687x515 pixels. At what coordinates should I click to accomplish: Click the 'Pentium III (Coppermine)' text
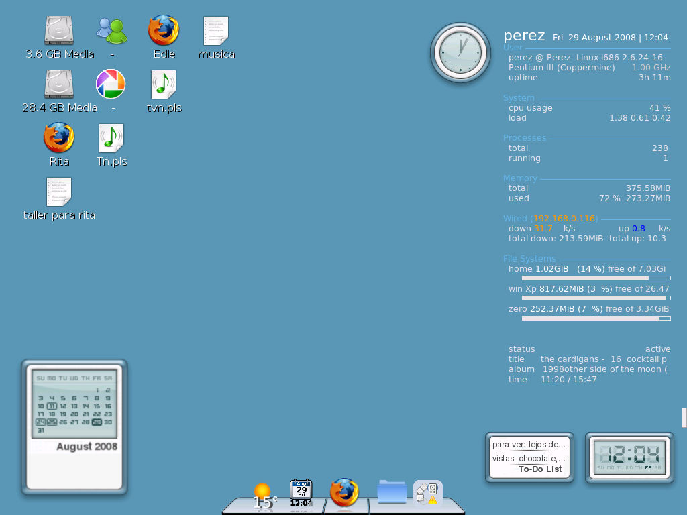click(562, 68)
